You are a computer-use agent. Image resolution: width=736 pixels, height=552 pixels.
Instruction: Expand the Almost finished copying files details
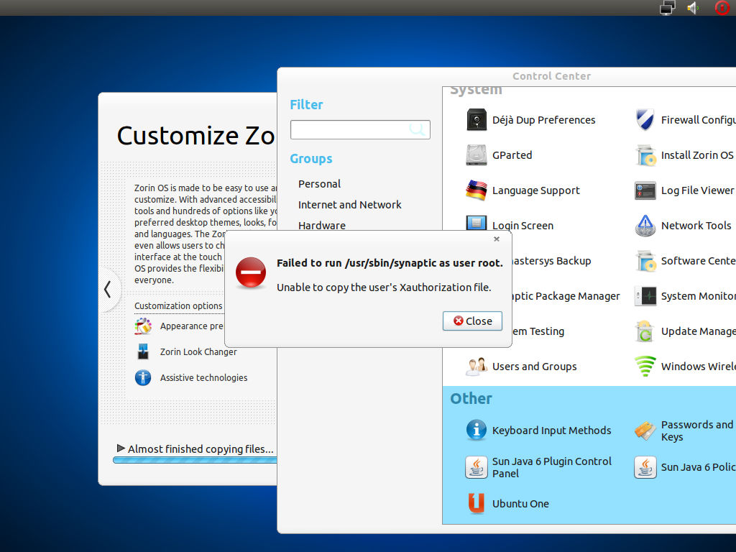121,448
